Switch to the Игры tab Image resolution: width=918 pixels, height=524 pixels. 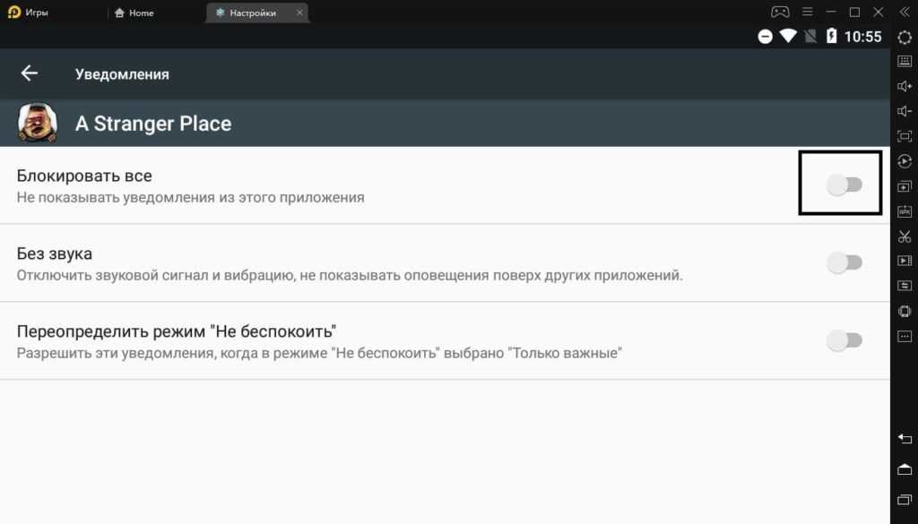pyautogui.click(x=36, y=13)
